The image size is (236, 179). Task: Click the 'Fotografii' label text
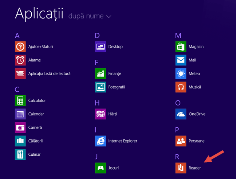(x=117, y=87)
